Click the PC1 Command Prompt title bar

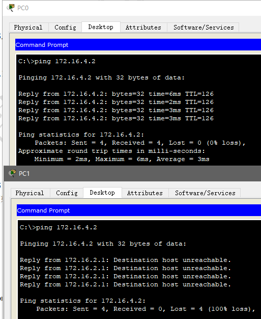(139, 210)
